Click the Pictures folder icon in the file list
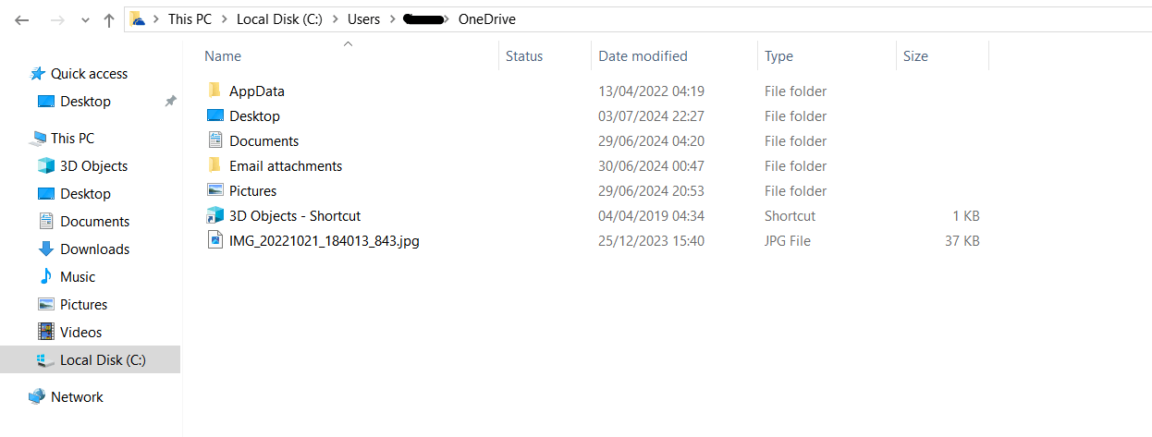The width and height of the screenshot is (1152, 437). coord(215,190)
